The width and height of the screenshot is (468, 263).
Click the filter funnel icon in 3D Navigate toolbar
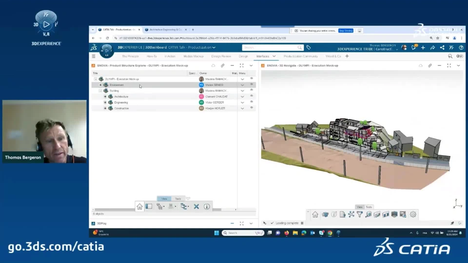point(360,214)
